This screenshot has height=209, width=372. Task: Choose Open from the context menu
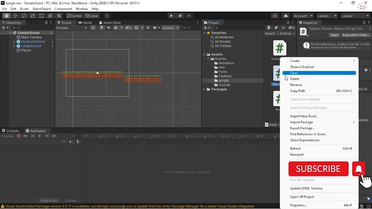click(294, 73)
